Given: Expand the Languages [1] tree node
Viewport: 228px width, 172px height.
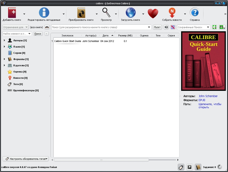Looking at the screenshot, I should [x=4, y=47].
